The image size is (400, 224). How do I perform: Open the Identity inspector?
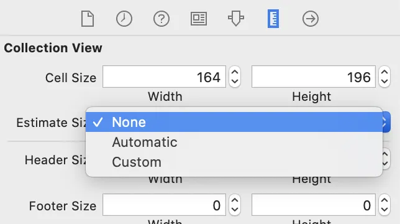[199, 19]
